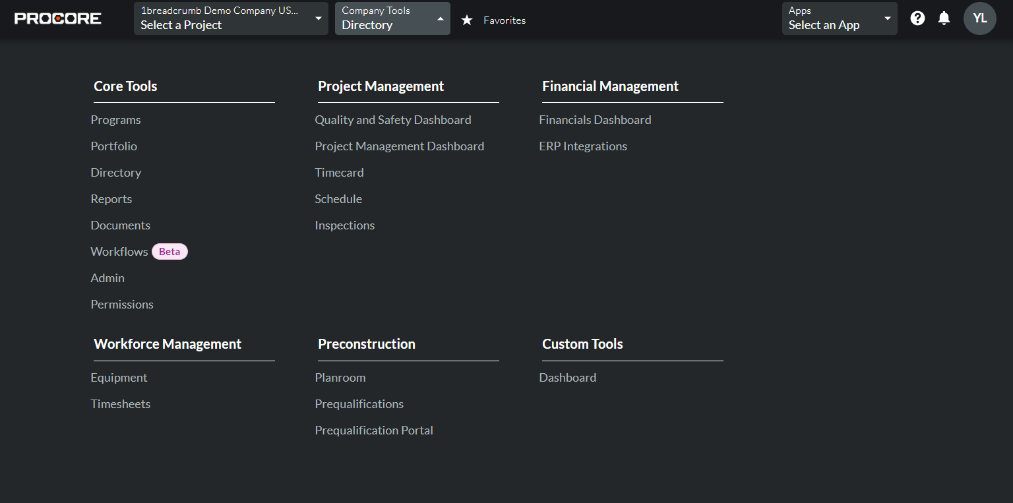Viewport: 1013px width, 503px height.
Task: Open the YL user avatar menu
Action: 979,18
